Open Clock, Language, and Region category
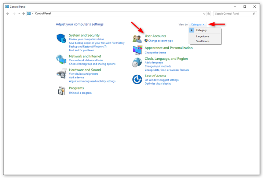This screenshot has height=178, width=263. coord(166,59)
